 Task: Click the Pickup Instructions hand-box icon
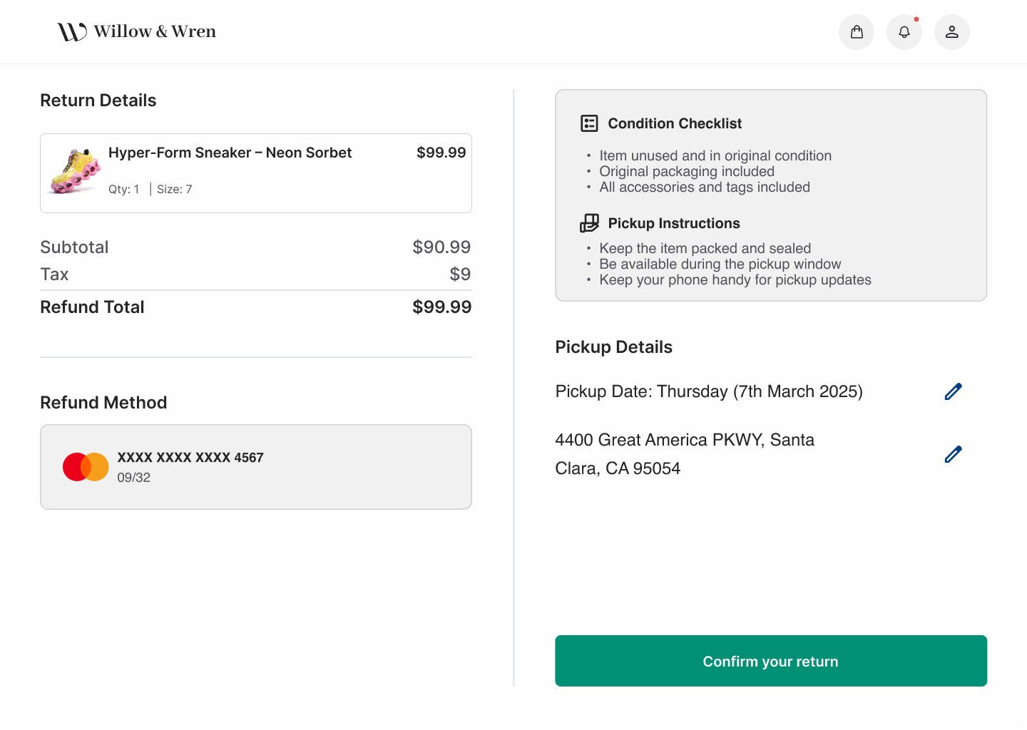pyautogui.click(x=589, y=222)
